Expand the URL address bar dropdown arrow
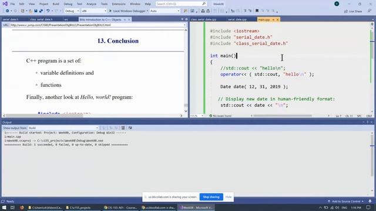The image size is (376, 211). pyautogui.click(x=184, y=25)
